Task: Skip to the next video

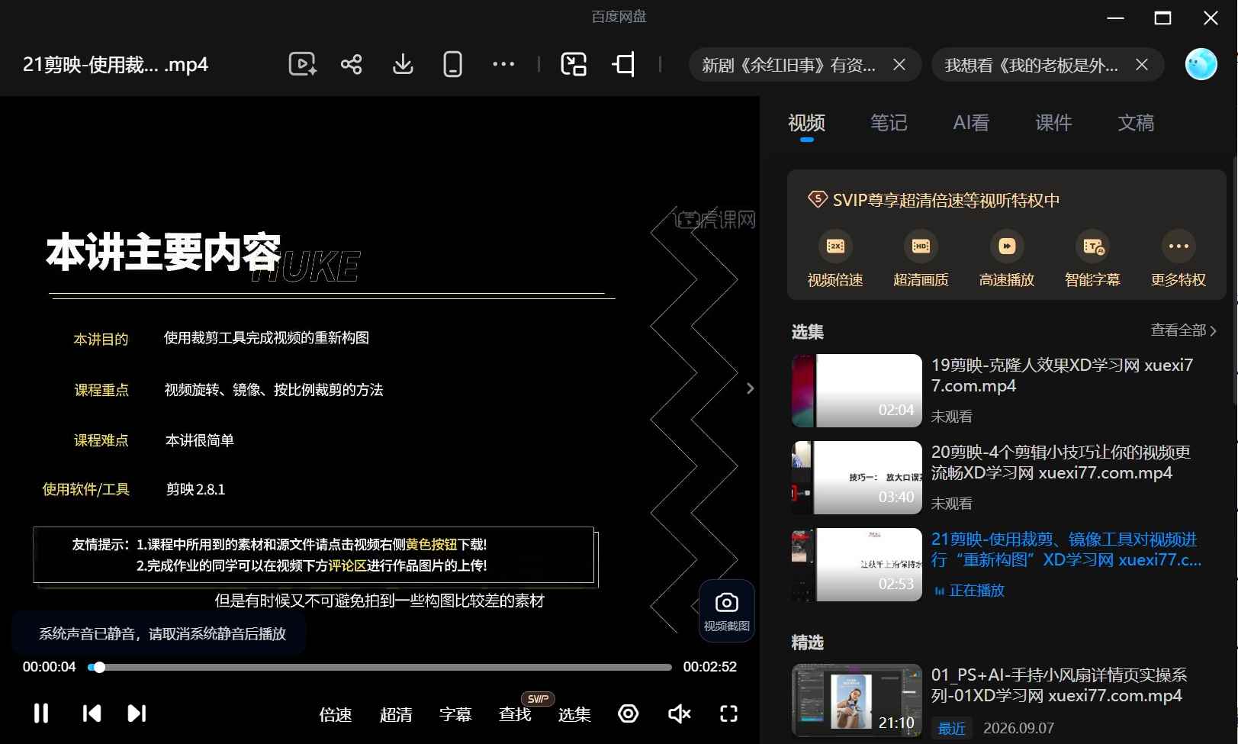Action: (x=137, y=713)
